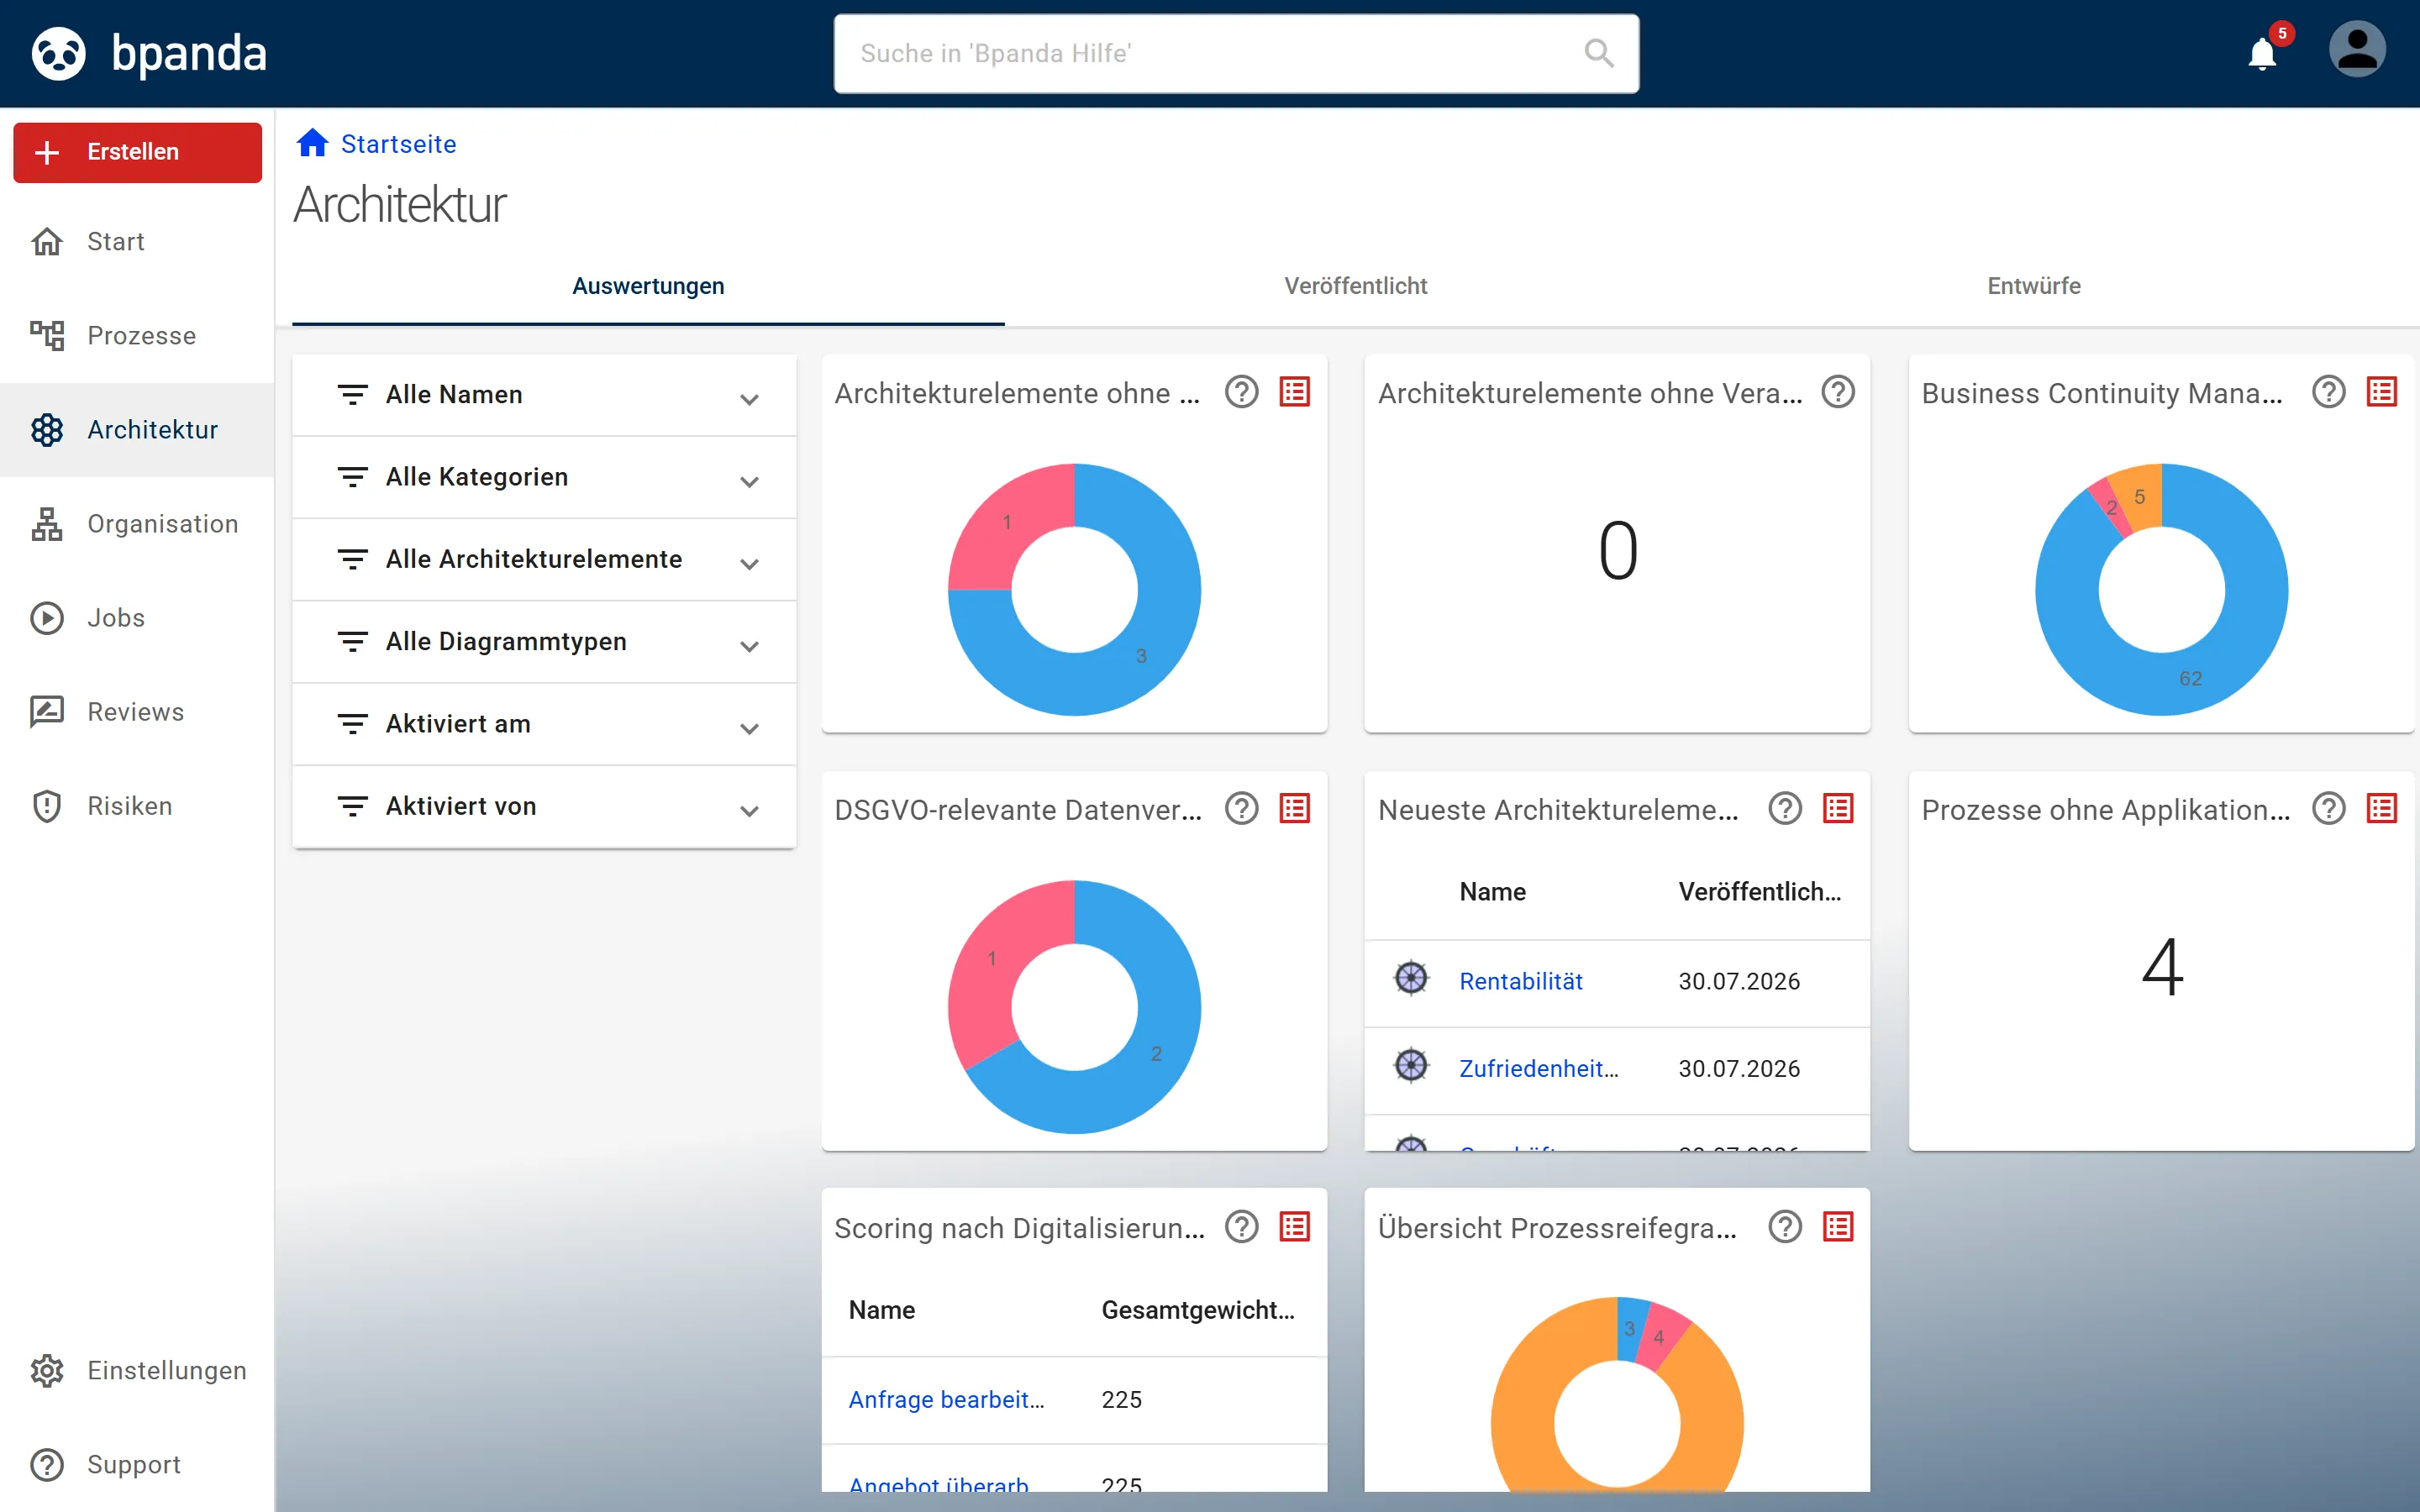This screenshot has width=2420, height=1512.
Task: Click the Startseite home icon in breadcrumb
Action: [313, 143]
